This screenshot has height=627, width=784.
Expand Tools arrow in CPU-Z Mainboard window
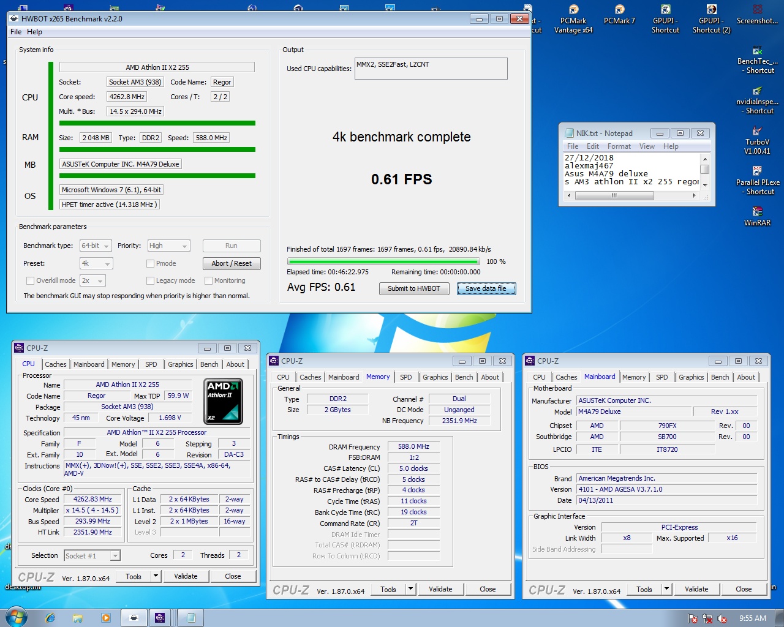coord(666,589)
